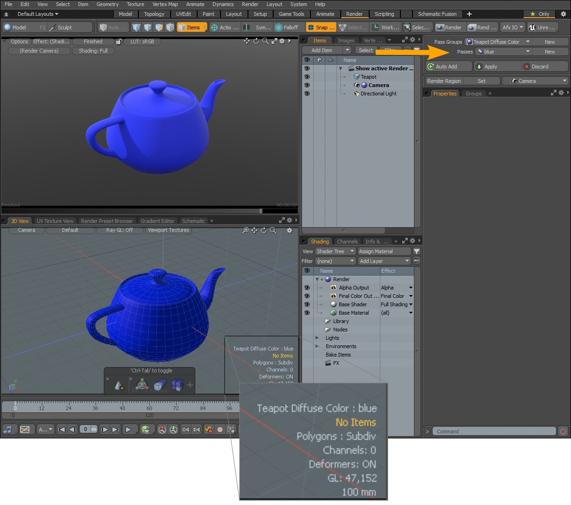Image resolution: width=571 pixels, height=505 pixels.
Task: Open the Pass Groups Teapot Diffuse Color dropdown
Action: tap(498, 42)
